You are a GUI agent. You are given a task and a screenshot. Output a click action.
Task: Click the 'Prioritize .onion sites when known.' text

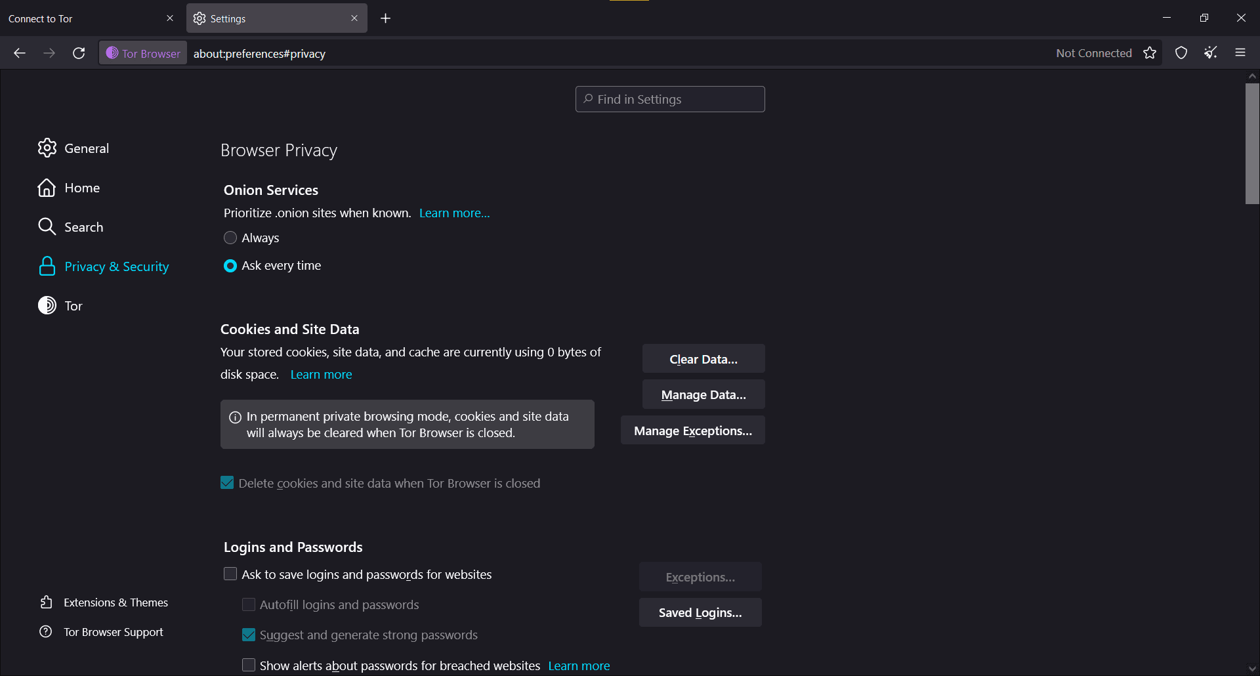[318, 213]
